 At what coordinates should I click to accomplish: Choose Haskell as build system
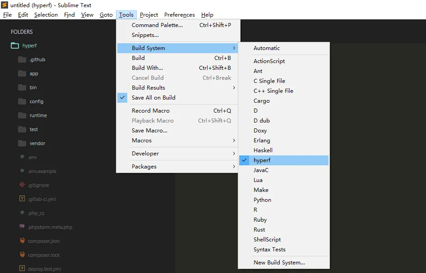pyautogui.click(x=284, y=150)
